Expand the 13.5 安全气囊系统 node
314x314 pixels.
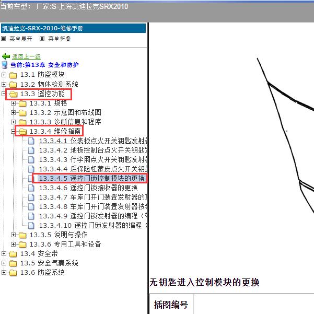[x=4, y=263]
